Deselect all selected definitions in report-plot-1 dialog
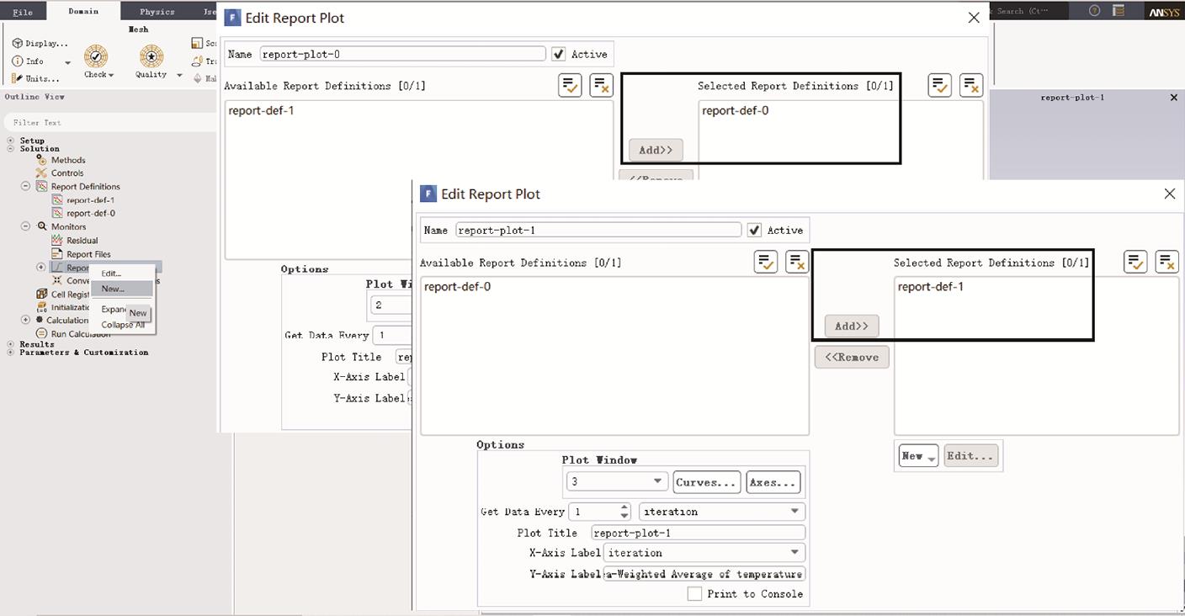Viewport: 1185px width, 616px height. (1166, 262)
